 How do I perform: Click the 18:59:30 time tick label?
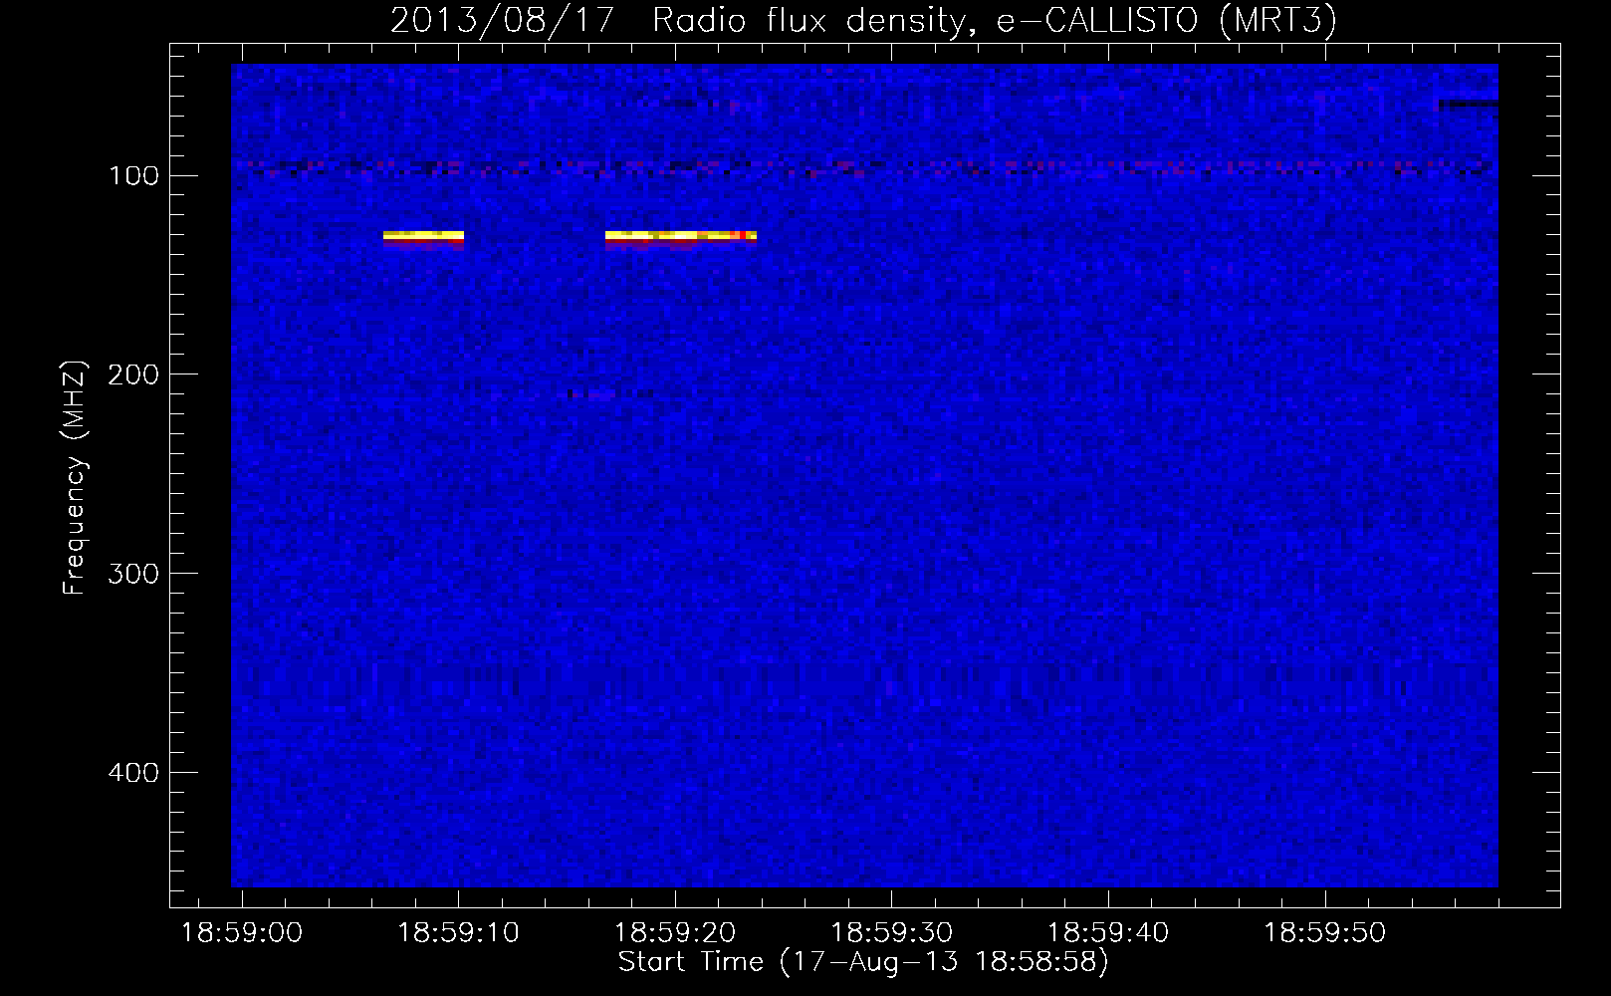point(891,933)
